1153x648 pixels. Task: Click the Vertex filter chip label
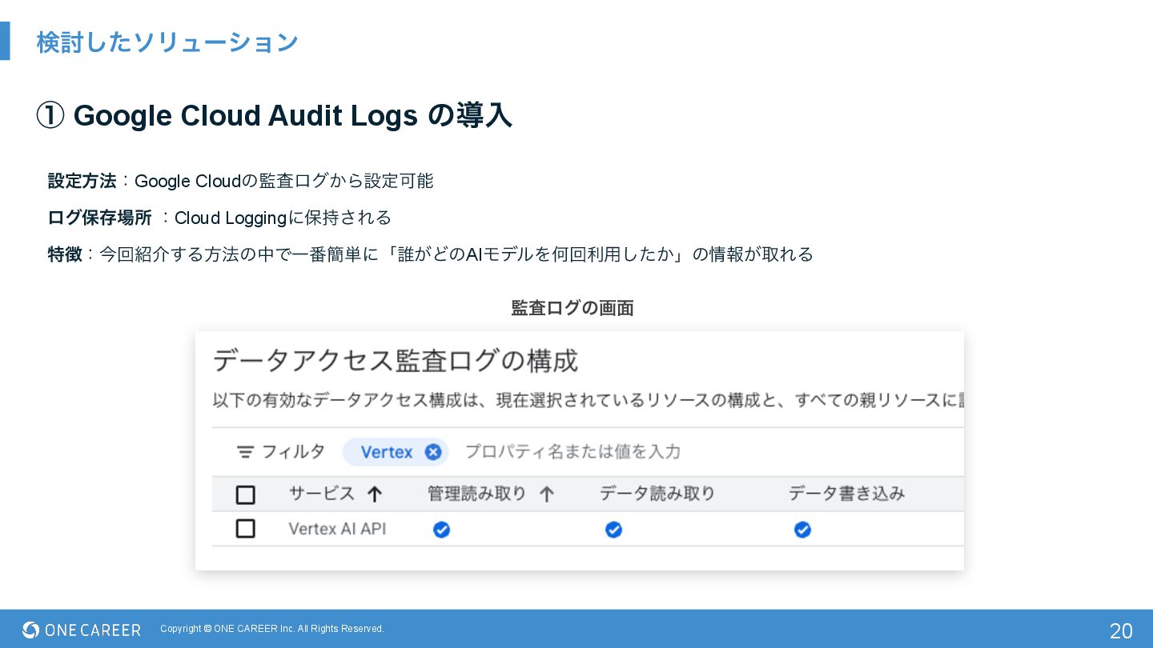pos(387,452)
